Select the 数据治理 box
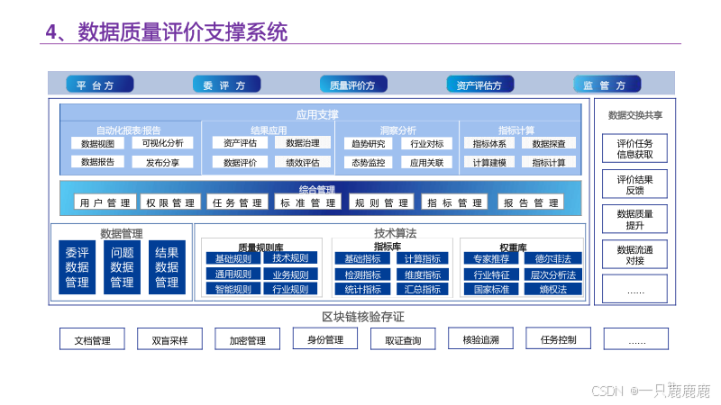 click(x=303, y=143)
